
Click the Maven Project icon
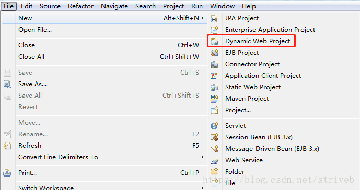point(214,99)
